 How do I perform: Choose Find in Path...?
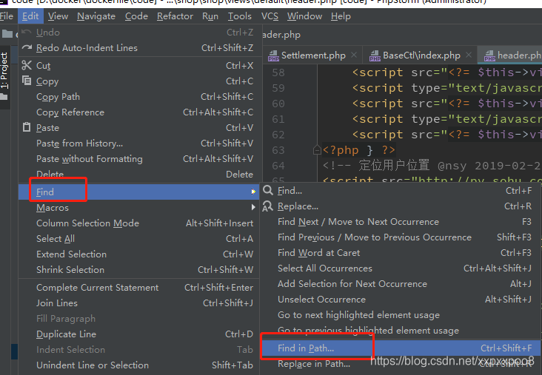[x=401, y=348]
